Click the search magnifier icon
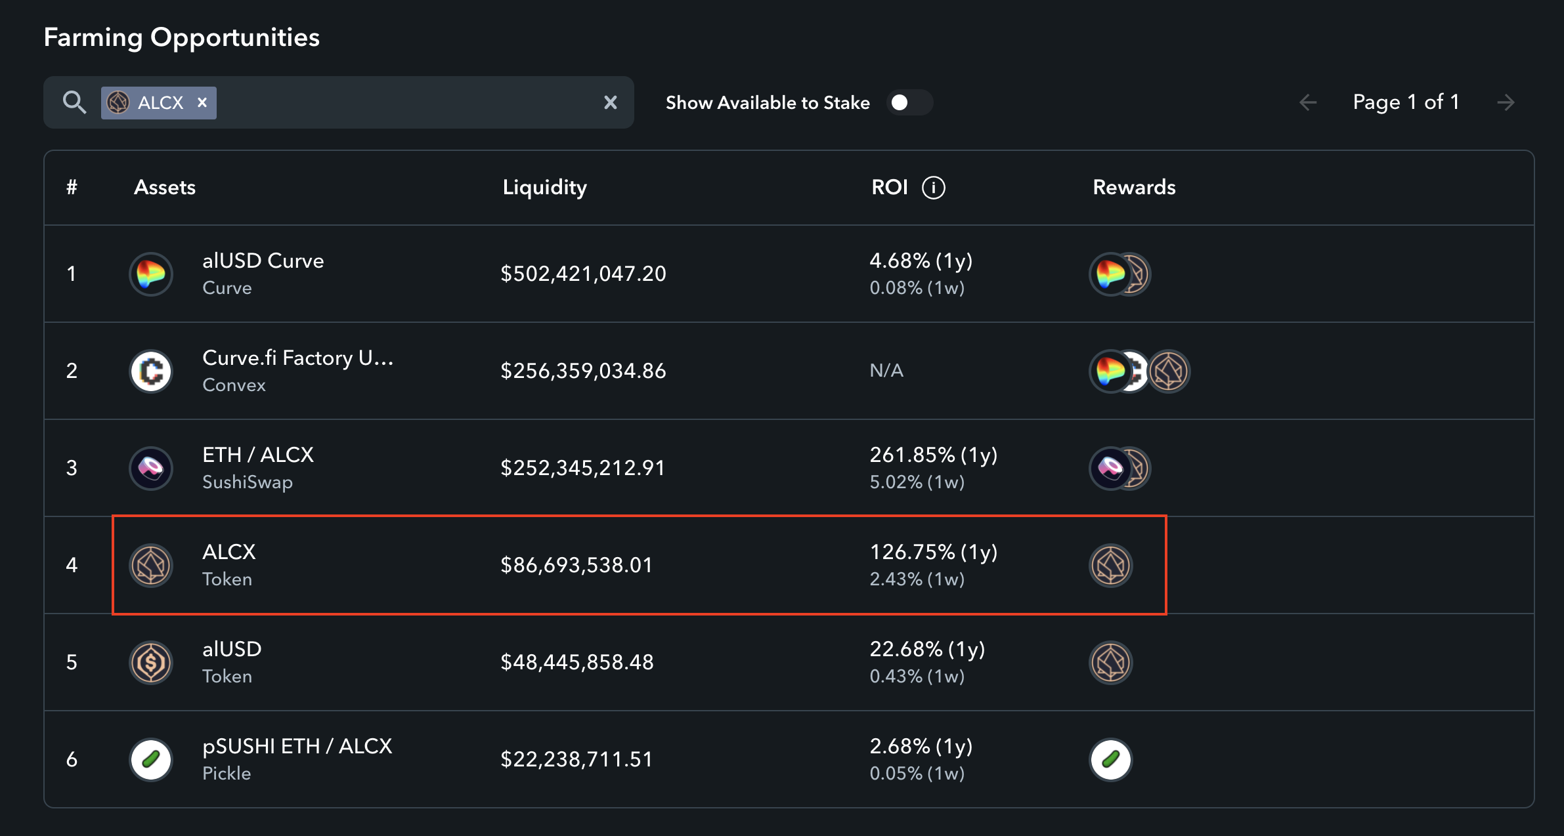This screenshot has height=836, width=1564. (74, 102)
